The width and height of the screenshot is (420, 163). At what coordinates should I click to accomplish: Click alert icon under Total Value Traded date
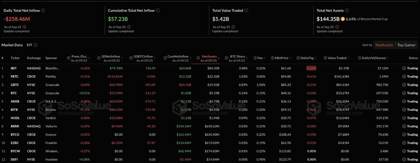[233, 27]
